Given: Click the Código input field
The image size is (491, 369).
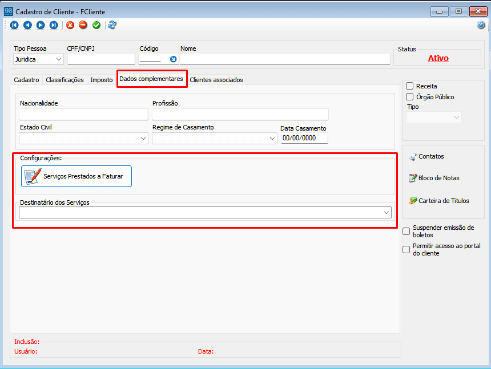Looking at the screenshot, I should [154, 59].
